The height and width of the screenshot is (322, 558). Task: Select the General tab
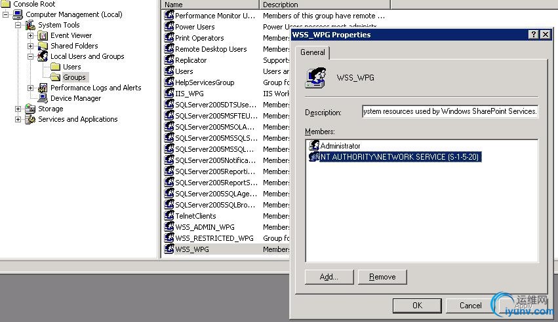click(313, 52)
